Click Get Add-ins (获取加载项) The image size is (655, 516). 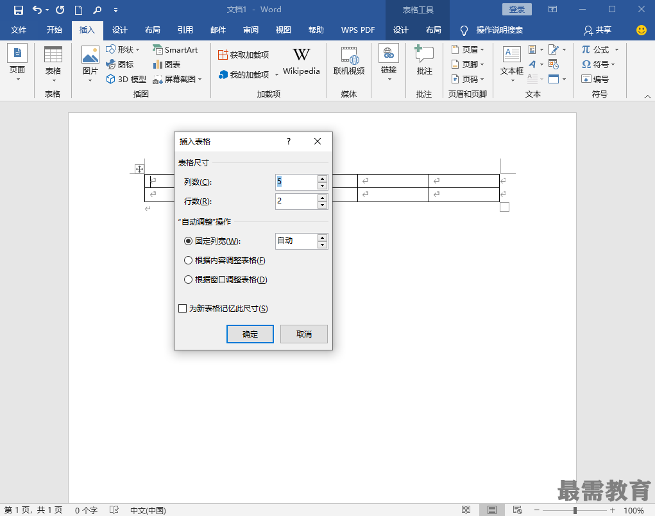coord(244,55)
